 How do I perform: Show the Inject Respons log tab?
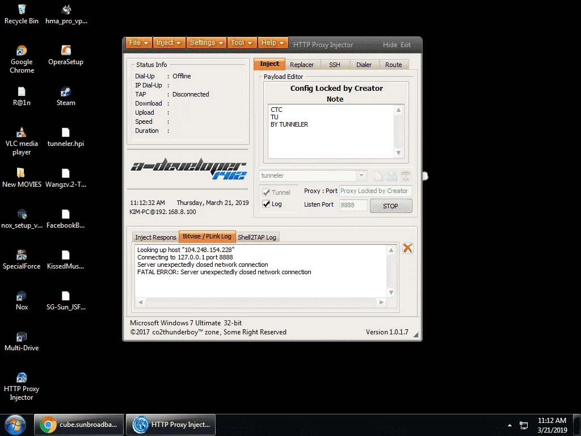click(155, 237)
